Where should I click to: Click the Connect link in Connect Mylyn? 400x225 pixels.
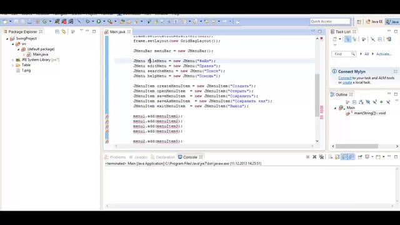pos(344,78)
